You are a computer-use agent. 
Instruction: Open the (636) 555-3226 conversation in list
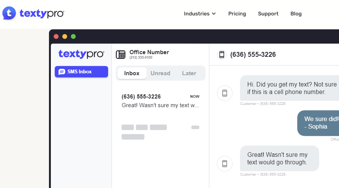pyautogui.click(x=160, y=101)
